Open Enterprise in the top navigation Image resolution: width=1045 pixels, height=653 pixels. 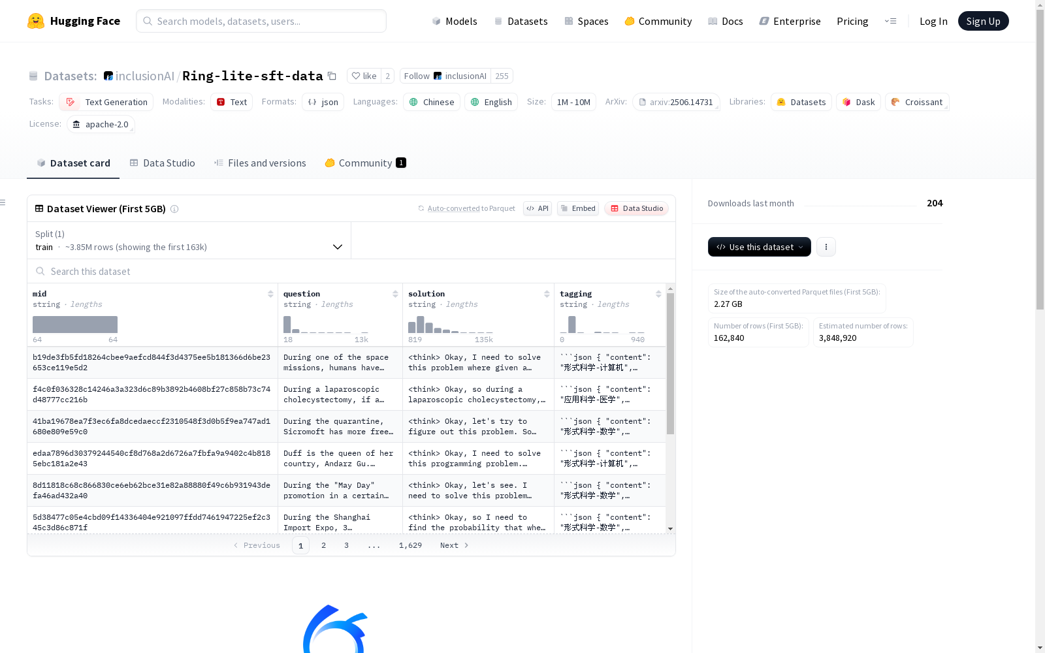[x=790, y=21]
